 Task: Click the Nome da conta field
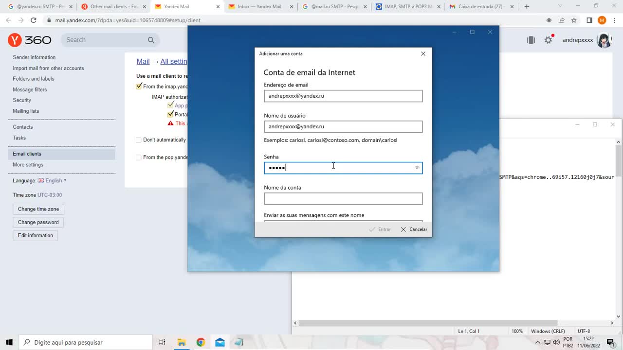tap(343, 198)
